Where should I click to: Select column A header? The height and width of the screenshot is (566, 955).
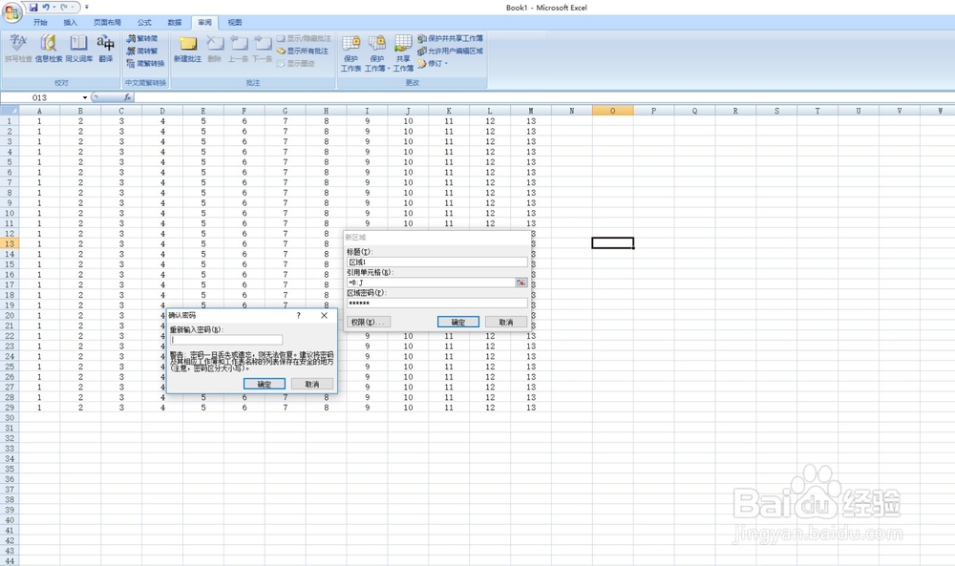[39, 111]
